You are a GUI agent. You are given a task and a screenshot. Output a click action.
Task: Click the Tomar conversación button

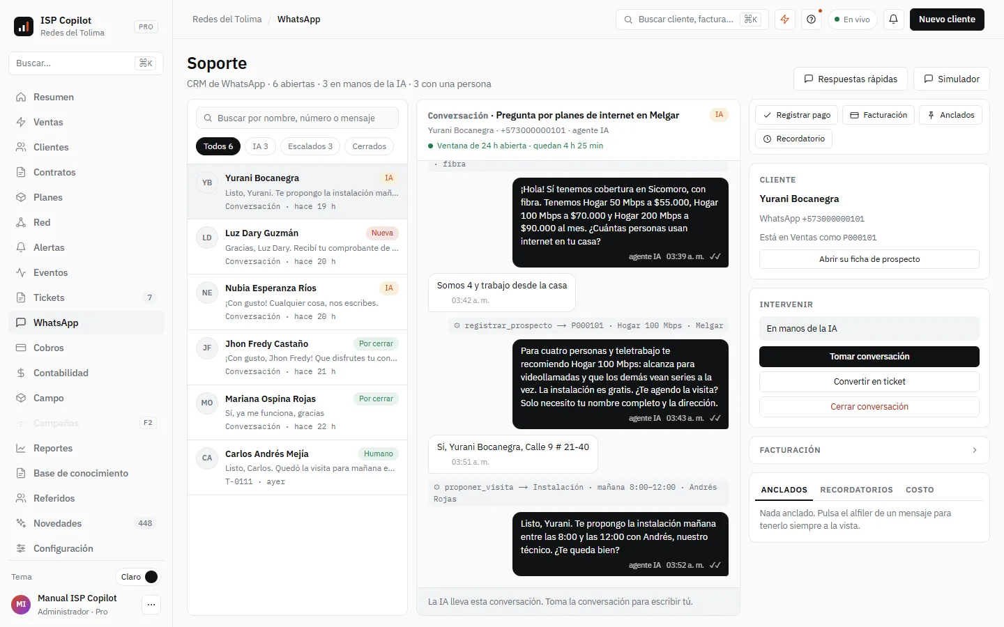pos(869,357)
